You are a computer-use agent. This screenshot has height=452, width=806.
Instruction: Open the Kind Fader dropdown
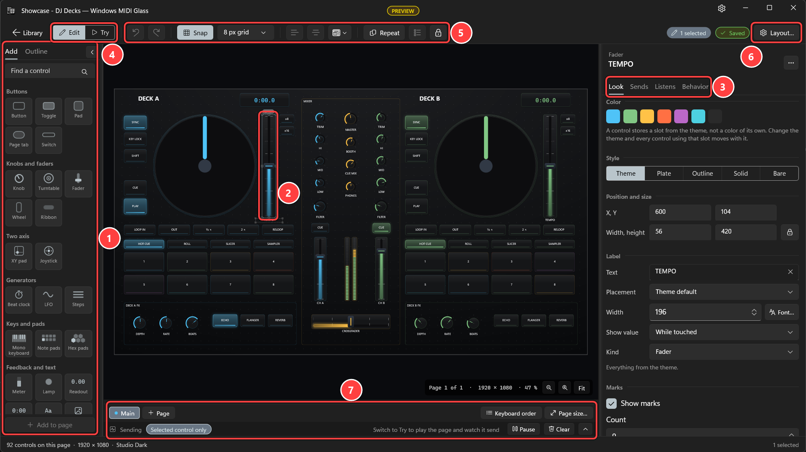point(724,352)
